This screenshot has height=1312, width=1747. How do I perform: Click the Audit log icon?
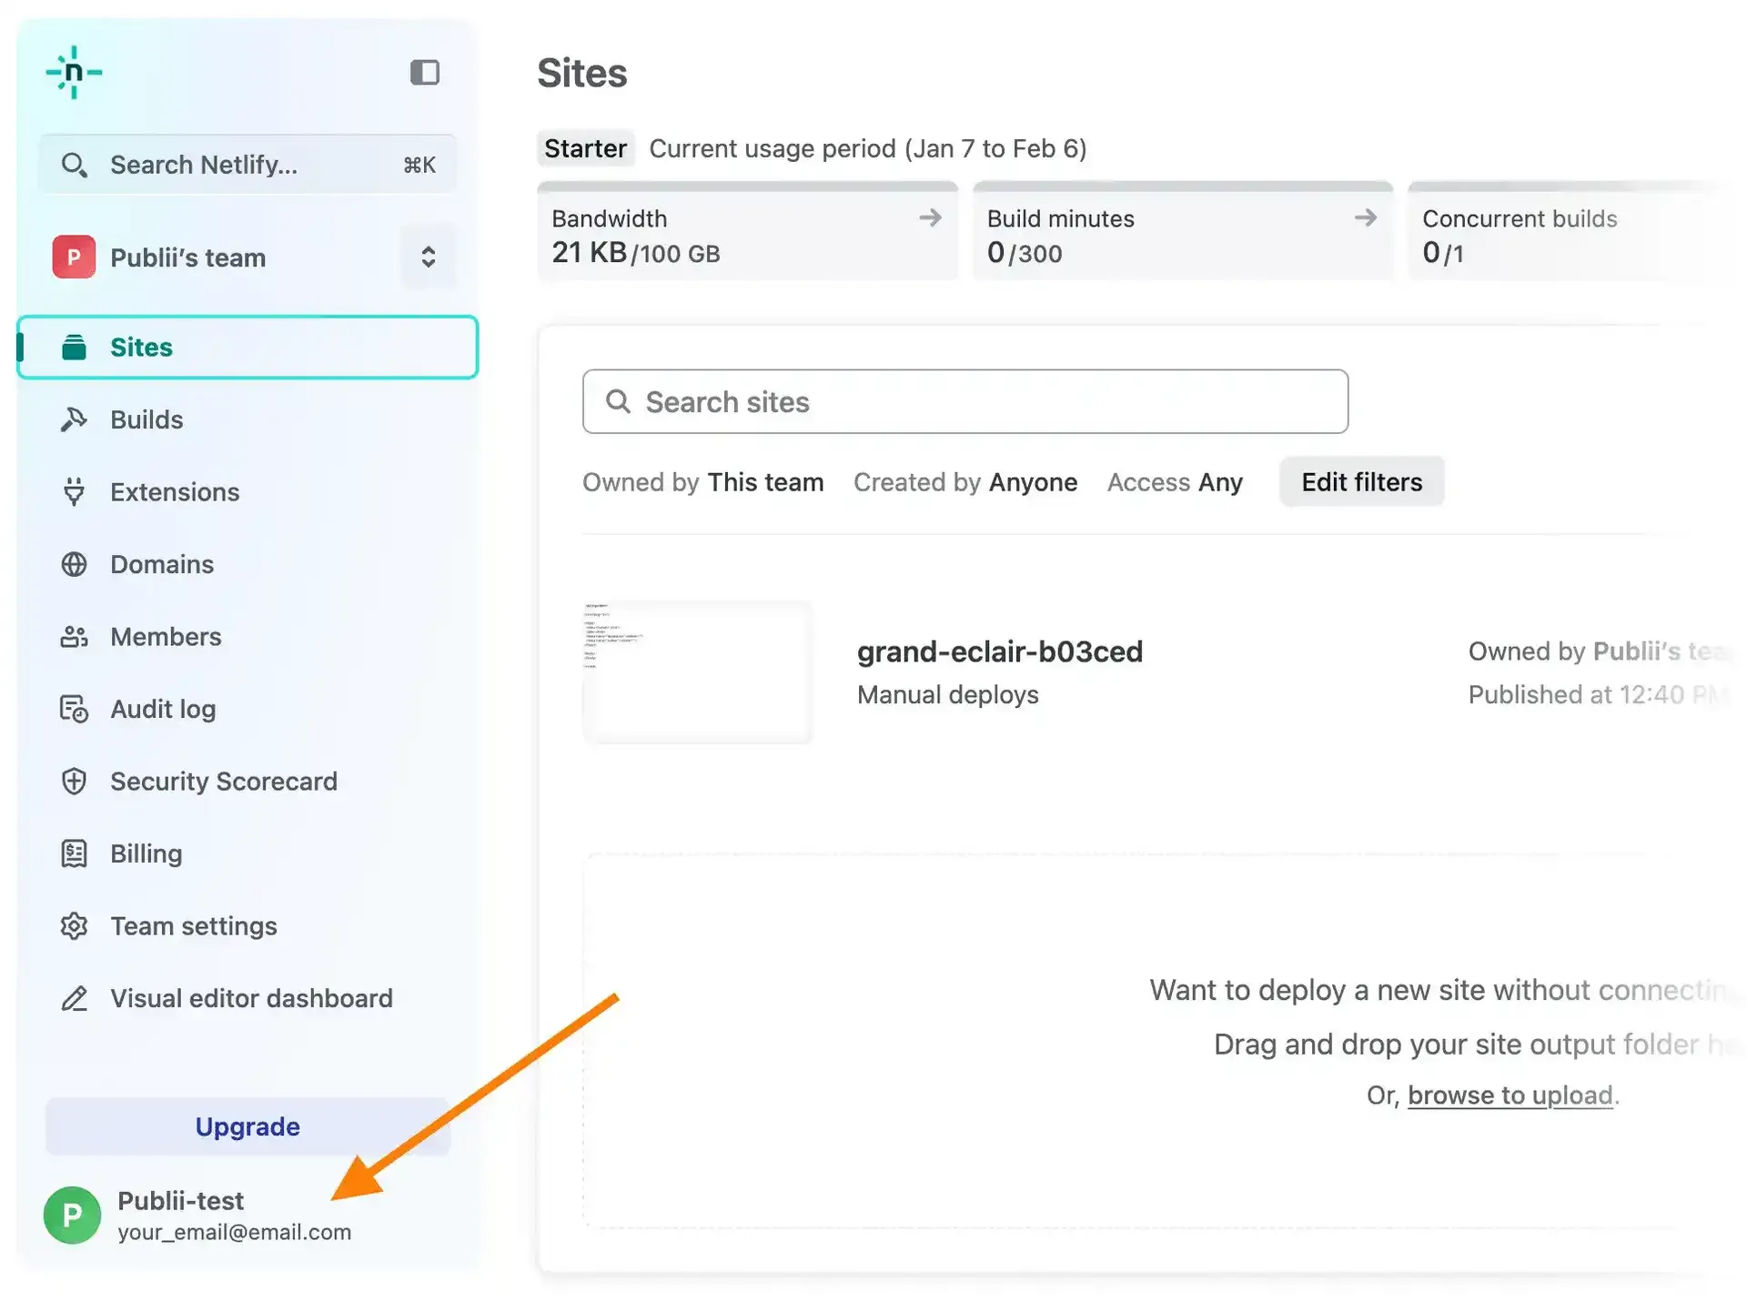tap(74, 709)
